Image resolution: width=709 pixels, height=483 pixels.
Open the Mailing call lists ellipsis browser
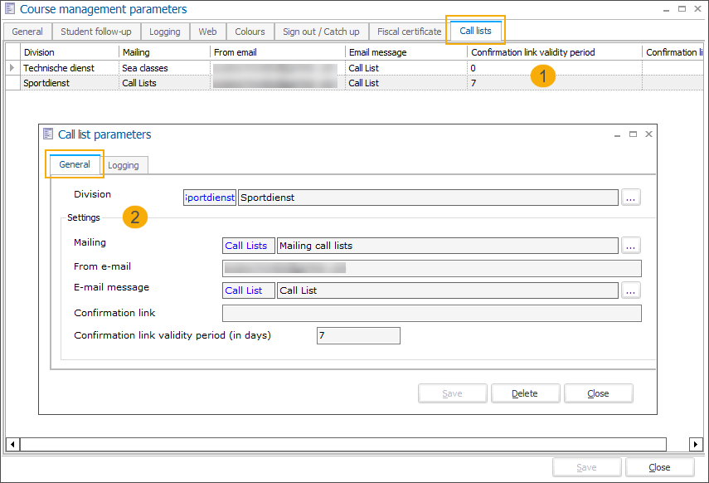[631, 245]
